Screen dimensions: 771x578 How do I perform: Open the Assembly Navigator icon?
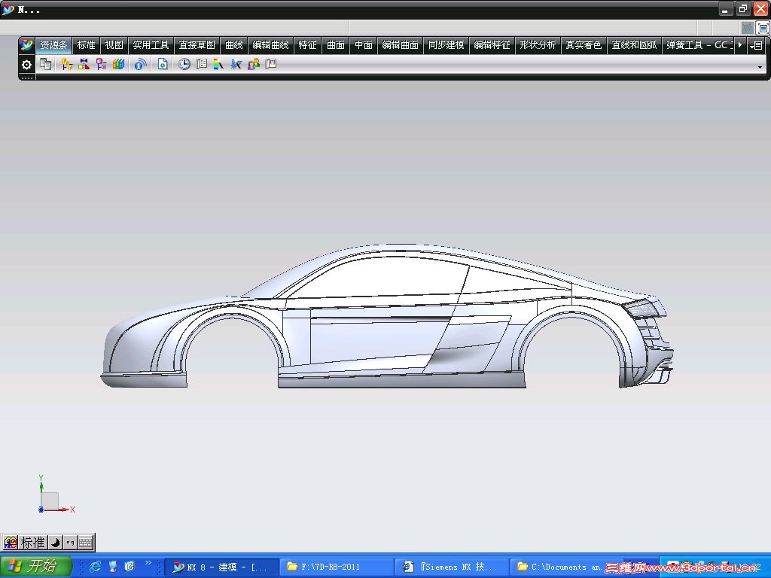coord(66,64)
